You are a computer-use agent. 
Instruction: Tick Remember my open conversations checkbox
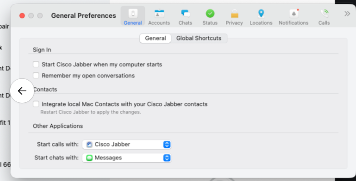coord(36,75)
